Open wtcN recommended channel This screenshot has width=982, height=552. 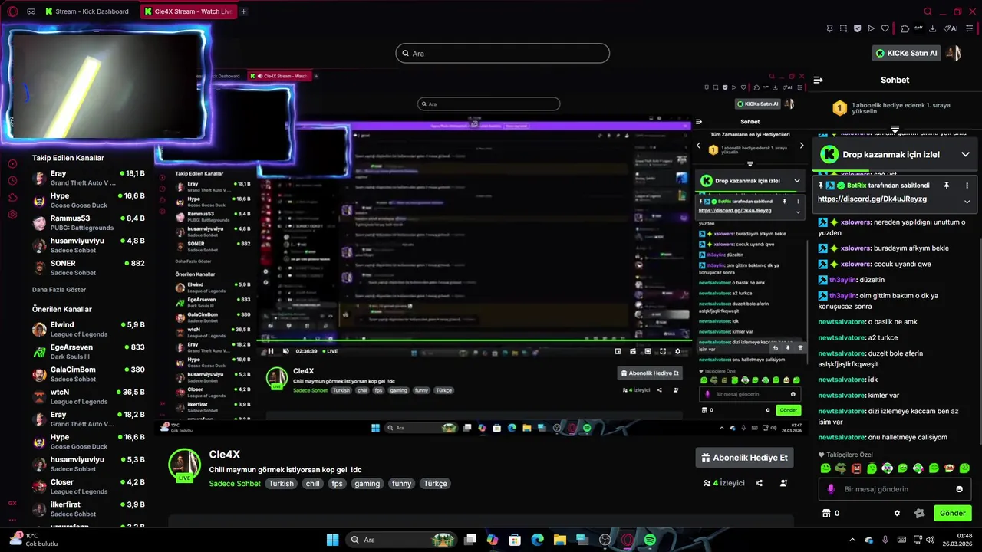click(x=88, y=396)
